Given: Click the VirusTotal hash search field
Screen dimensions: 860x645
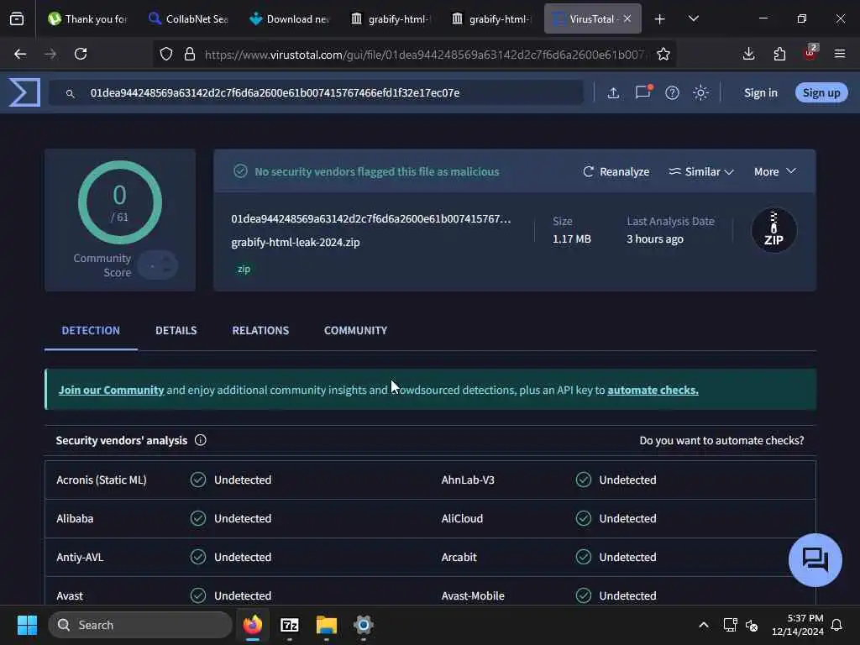Looking at the screenshot, I should click(x=316, y=92).
